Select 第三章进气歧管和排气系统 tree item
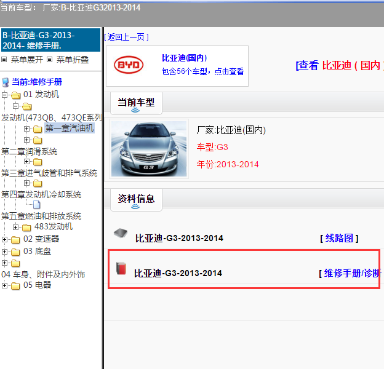 pyautogui.click(x=49, y=173)
